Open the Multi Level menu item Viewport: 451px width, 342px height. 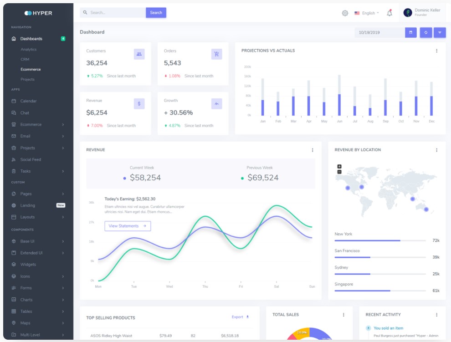click(x=30, y=335)
